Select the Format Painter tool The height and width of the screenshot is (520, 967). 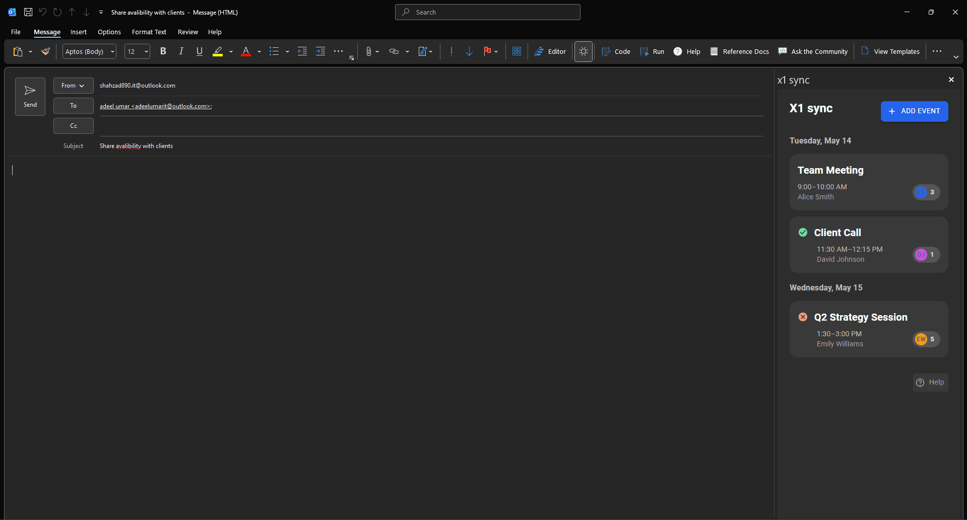45,51
